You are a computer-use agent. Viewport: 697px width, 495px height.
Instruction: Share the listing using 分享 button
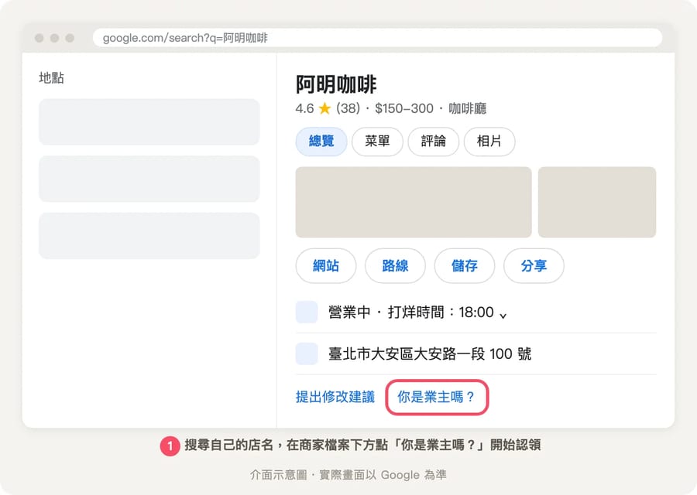pyautogui.click(x=534, y=265)
